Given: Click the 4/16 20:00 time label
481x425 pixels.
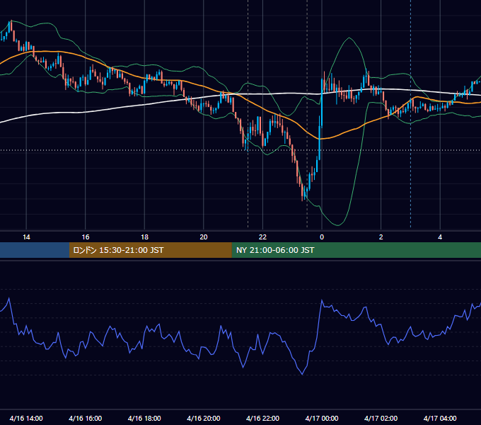Looking at the screenshot, I should pyautogui.click(x=204, y=418).
